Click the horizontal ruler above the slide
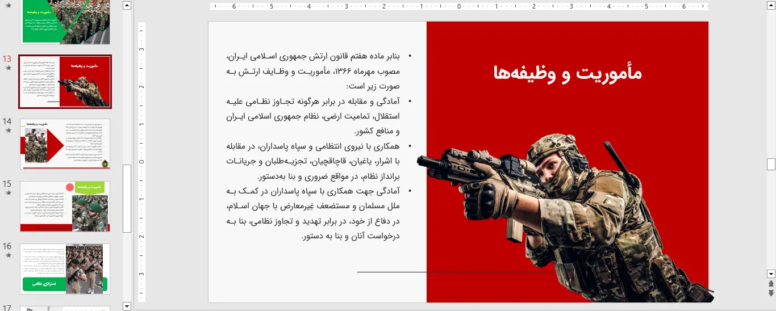 [458, 7]
